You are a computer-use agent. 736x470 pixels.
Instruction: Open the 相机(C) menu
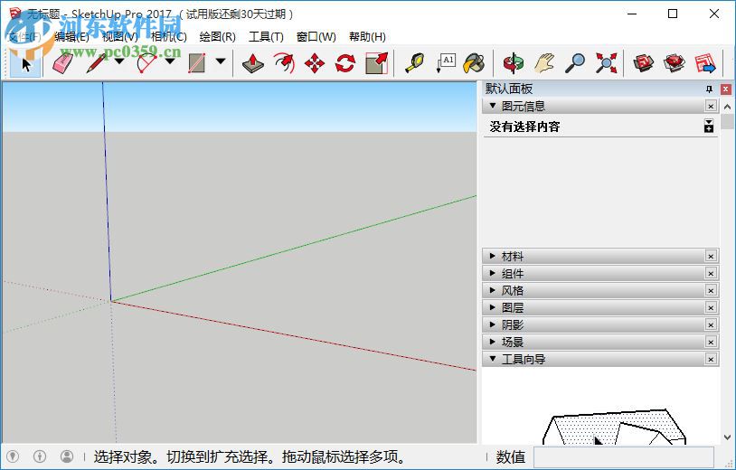click(169, 36)
